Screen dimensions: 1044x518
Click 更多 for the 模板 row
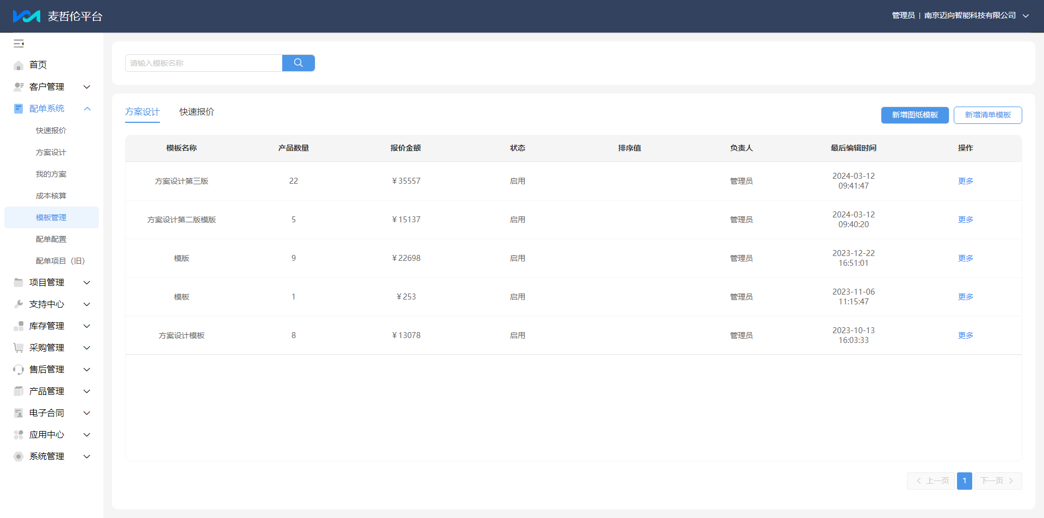coord(966,297)
